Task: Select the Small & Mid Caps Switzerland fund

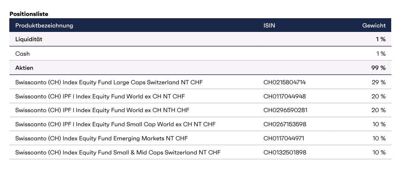Action: pos(118,153)
